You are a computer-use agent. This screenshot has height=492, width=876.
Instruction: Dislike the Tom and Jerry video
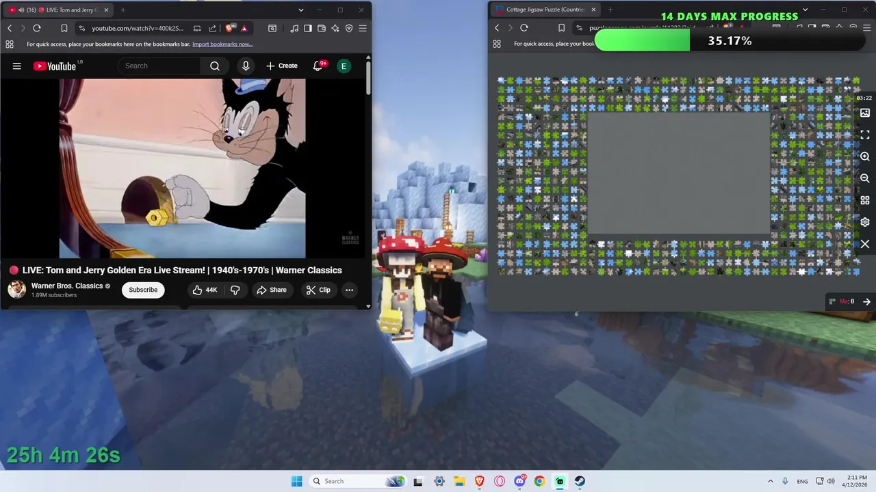pyautogui.click(x=235, y=290)
